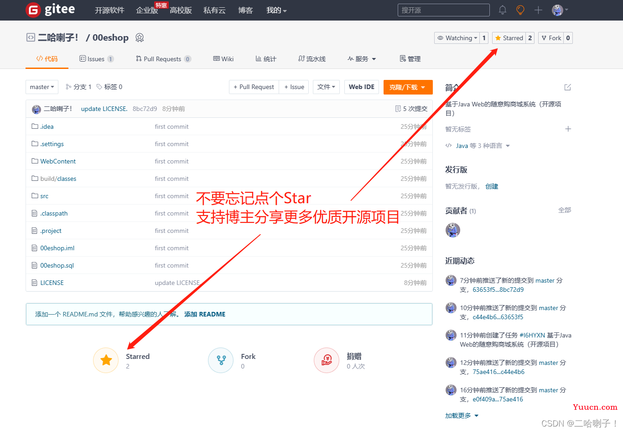Open the 63653f5...8bc72d9 commit range link
This screenshot has height=432, width=623.
tap(498, 290)
